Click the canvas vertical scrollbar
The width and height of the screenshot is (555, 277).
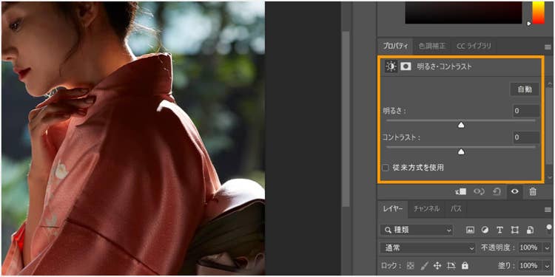(346, 118)
